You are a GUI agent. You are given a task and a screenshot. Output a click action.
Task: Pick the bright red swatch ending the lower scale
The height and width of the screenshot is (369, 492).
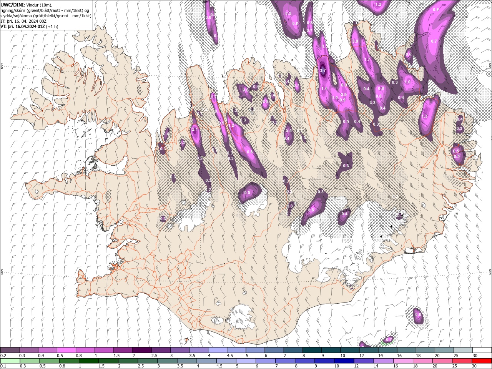pos(481,361)
